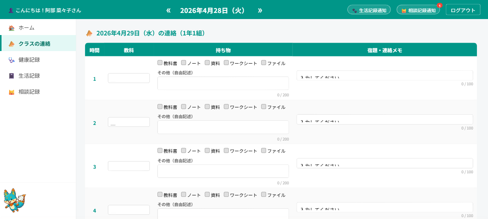This screenshot has width=488, height=219.
Task: Click period 1 その他 free-text box
Action: 223,83
